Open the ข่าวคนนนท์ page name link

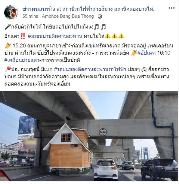36,9
